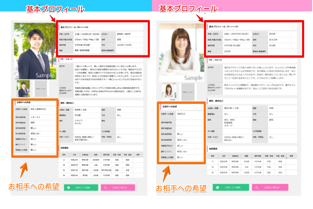This screenshot has width=313, height=209.
Task: Click the birthplace value 長崎県 / 日本
Action: click(81, 110)
